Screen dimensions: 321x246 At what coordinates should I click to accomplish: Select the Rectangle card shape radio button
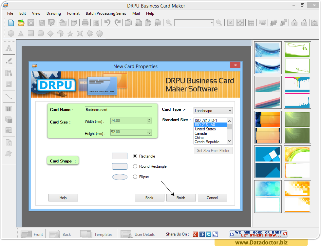[x=135, y=156]
